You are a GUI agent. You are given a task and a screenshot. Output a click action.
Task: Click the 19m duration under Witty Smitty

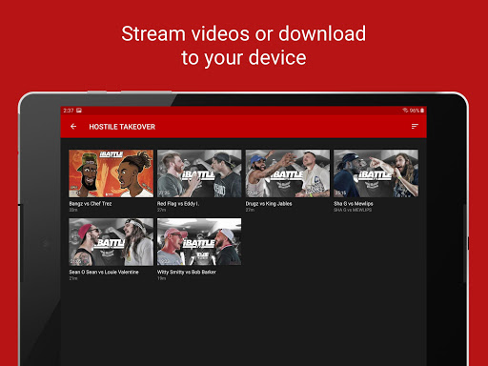[161, 278]
